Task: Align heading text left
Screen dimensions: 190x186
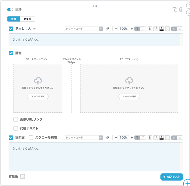Action: pyautogui.click(x=174, y=29)
